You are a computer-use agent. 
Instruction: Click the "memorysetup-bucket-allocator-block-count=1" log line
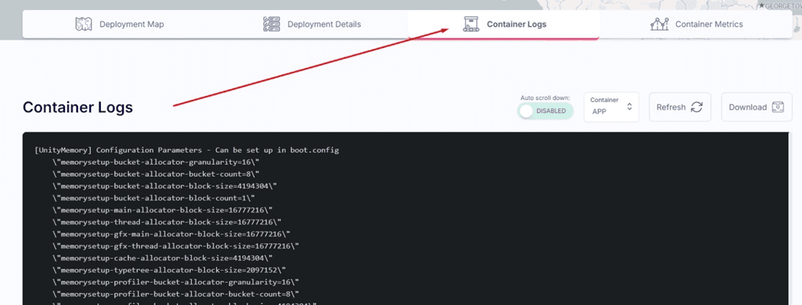point(153,197)
